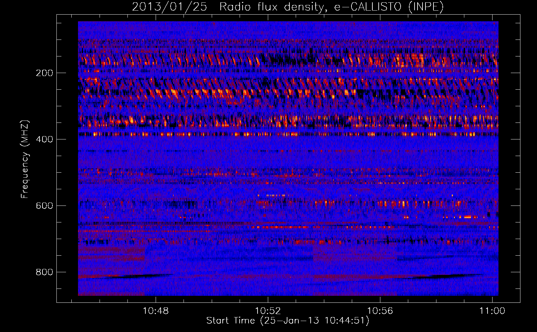The image size is (537, 332).
Task: Click the '600' frequency tick label
Action: click(44, 206)
